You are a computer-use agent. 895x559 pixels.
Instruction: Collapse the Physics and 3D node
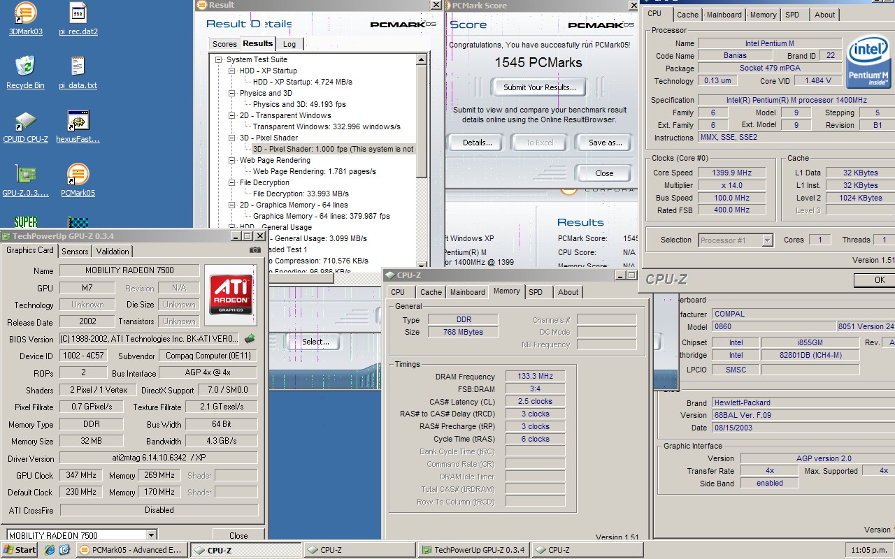coord(232,94)
